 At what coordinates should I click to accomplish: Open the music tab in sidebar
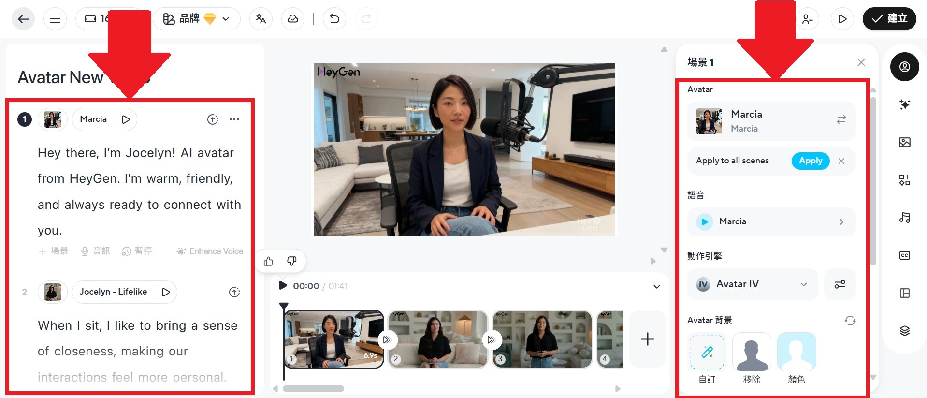(x=905, y=218)
